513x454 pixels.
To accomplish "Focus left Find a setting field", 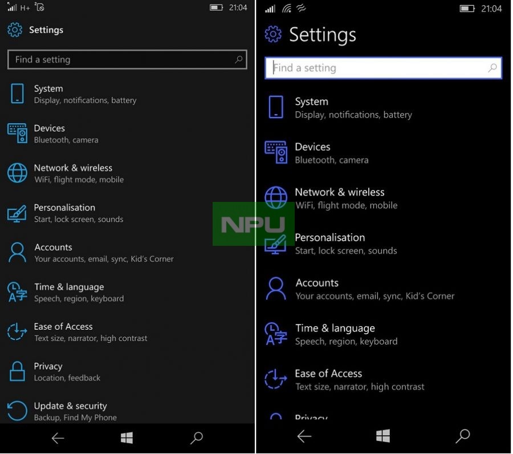I will pyautogui.click(x=127, y=59).
